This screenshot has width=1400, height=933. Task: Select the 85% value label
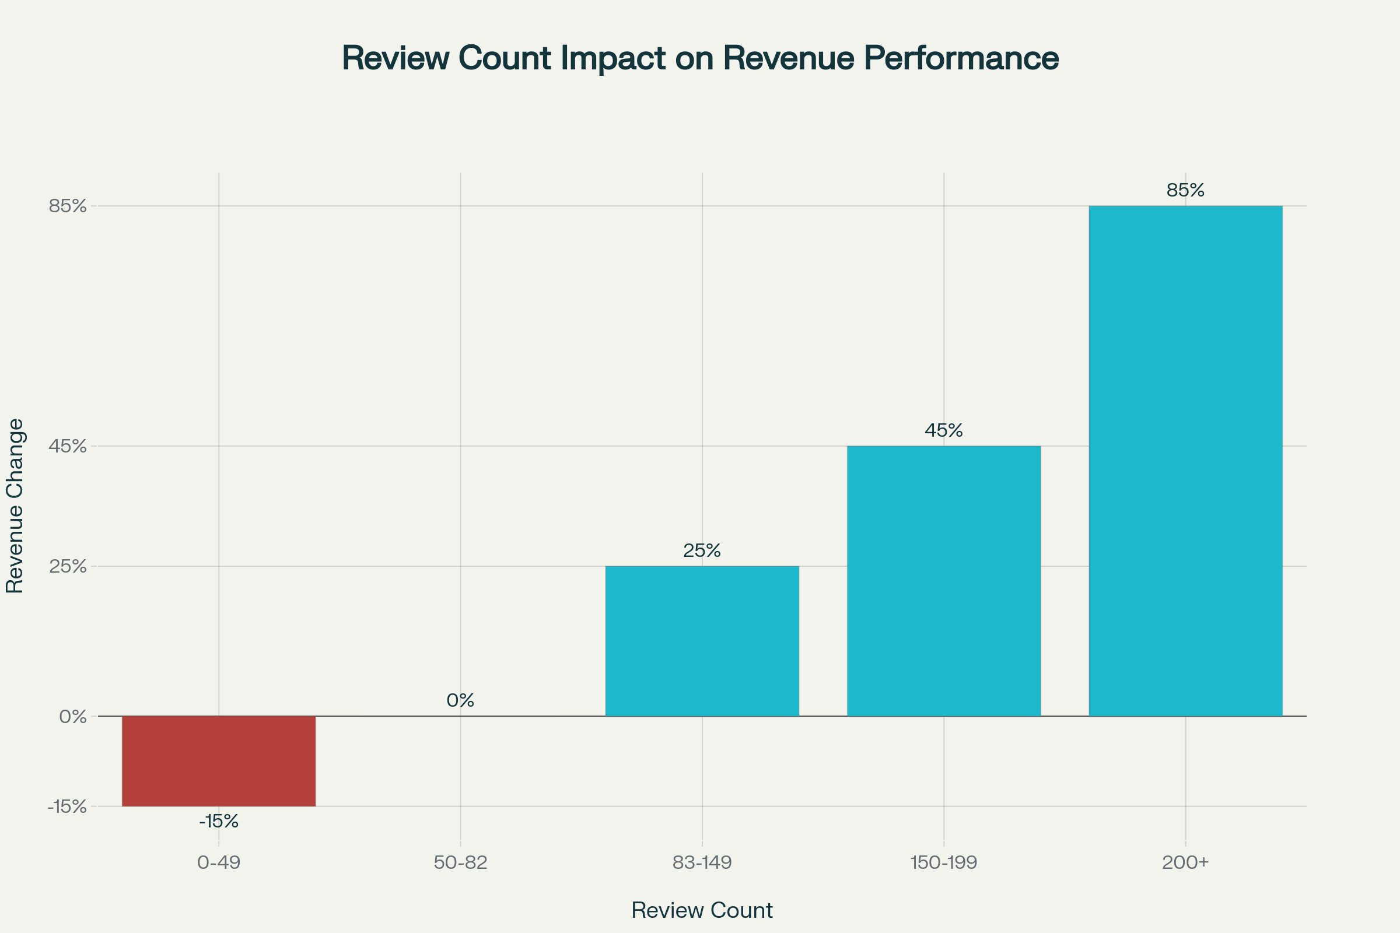tap(1186, 191)
